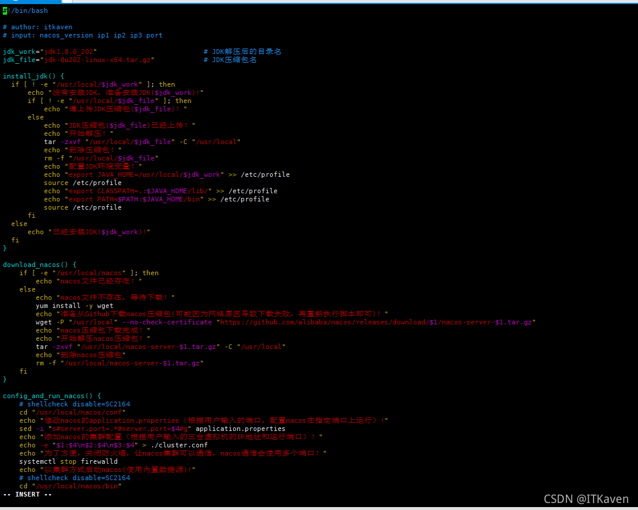Click the '# JDK压缩包名' comment
Image resolution: width=638 pixels, height=510 pixels.
(x=230, y=60)
